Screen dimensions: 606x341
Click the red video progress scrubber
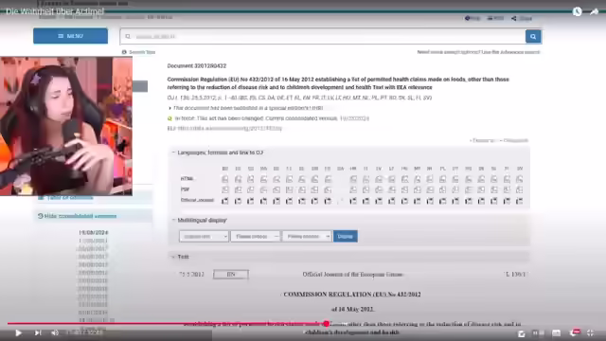[327, 324]
